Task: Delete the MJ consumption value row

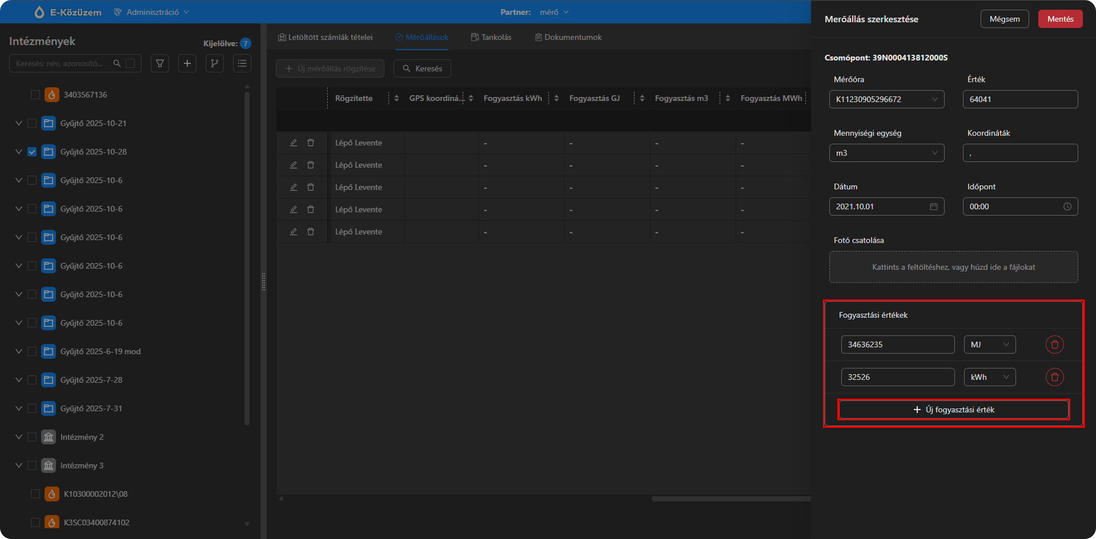Action: (x=1054, y=345)
